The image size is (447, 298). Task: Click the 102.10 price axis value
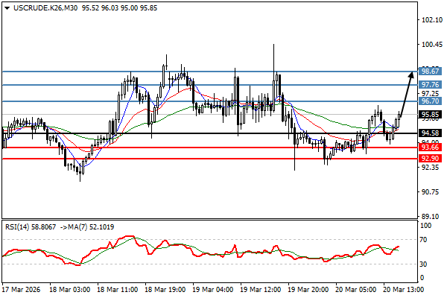[x=431, y=21]
